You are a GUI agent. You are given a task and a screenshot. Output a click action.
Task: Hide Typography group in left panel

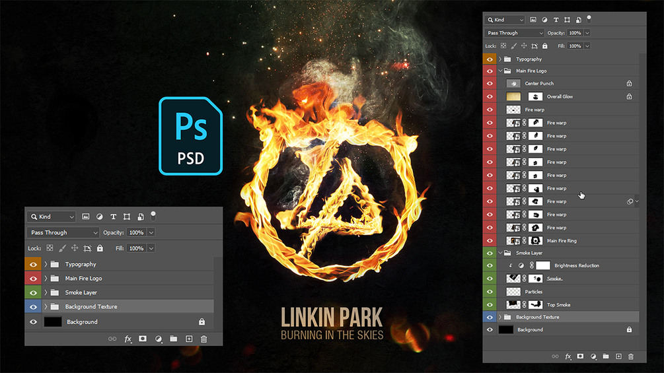tap(34, 264)
